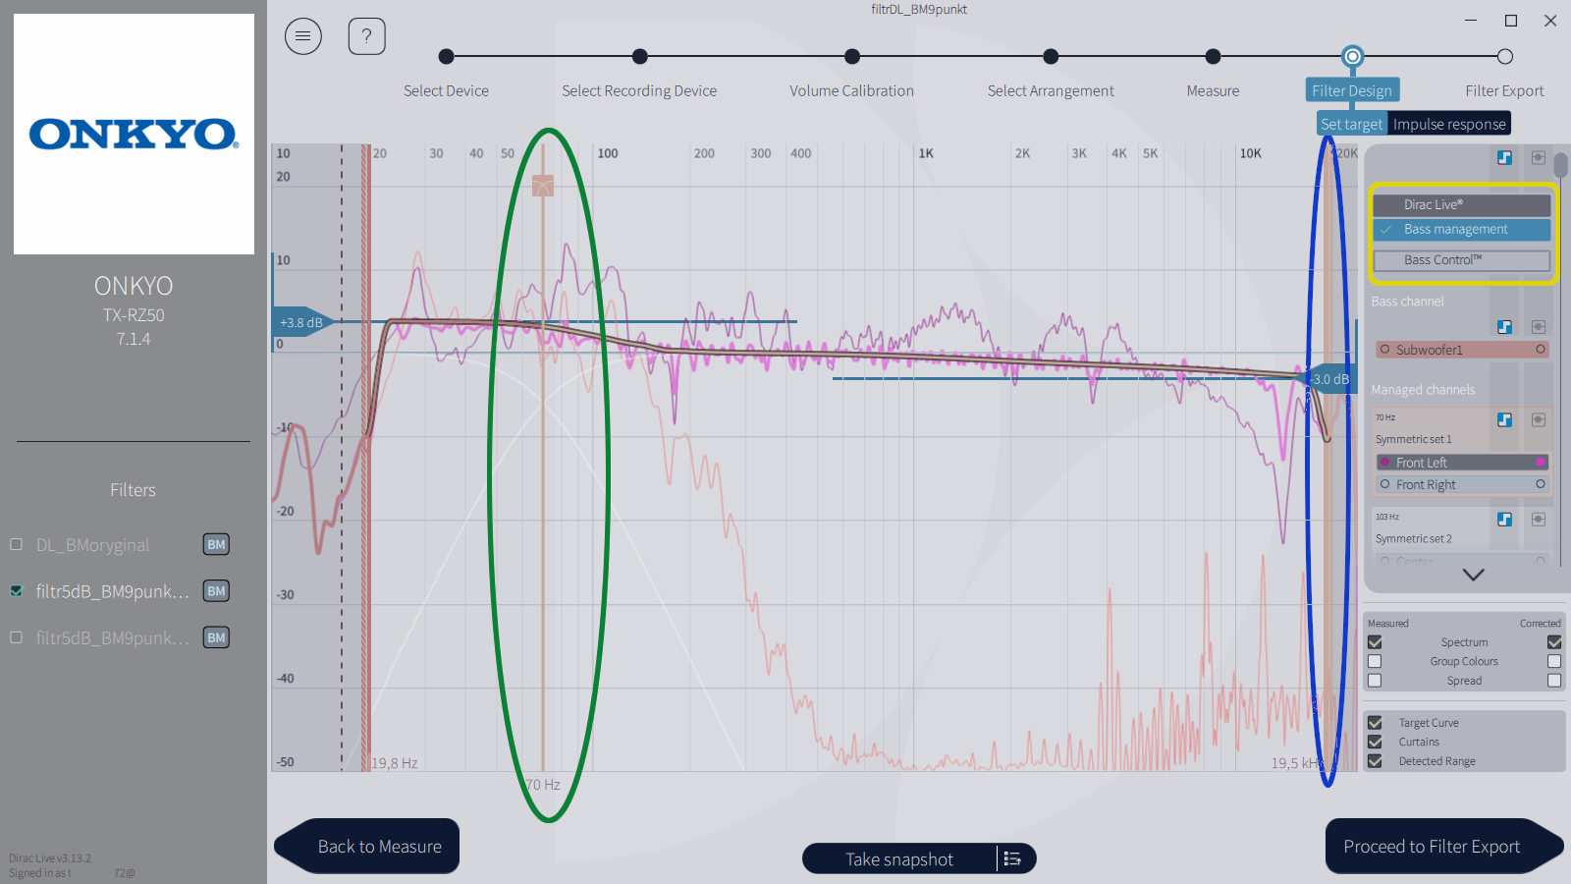The width and height of the screenshot is (1571, 884).
Task: Toggle Corrected Spectrum checkbox
Action: click(1554, 642)
